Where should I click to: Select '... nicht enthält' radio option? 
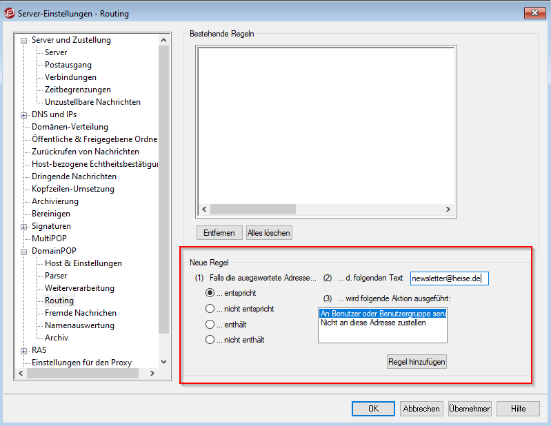click(210, 339)
